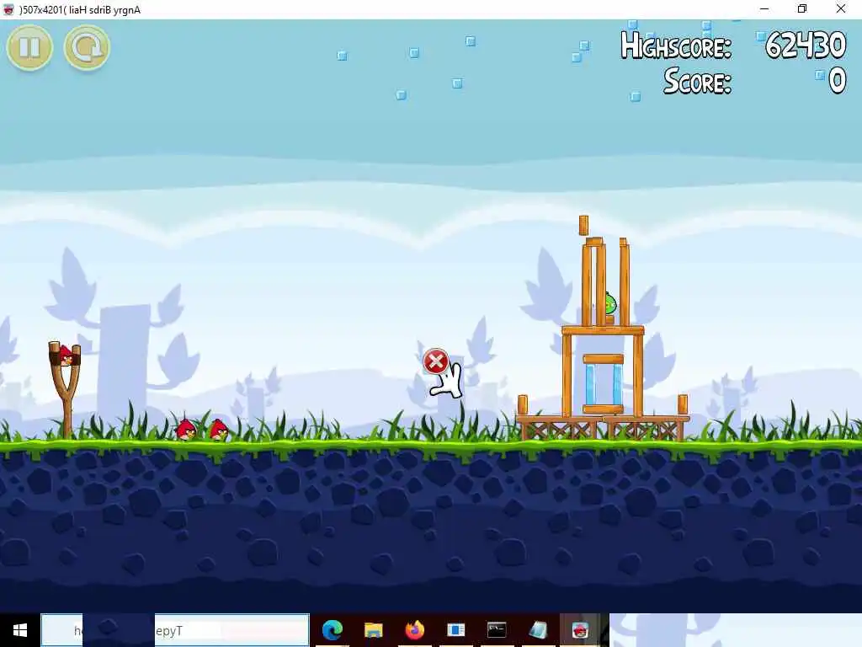Image resolution: width=862 pixels, height=647 pixels.
Task: Click the first waiting red bird on the grass
Action: point(186,429)
